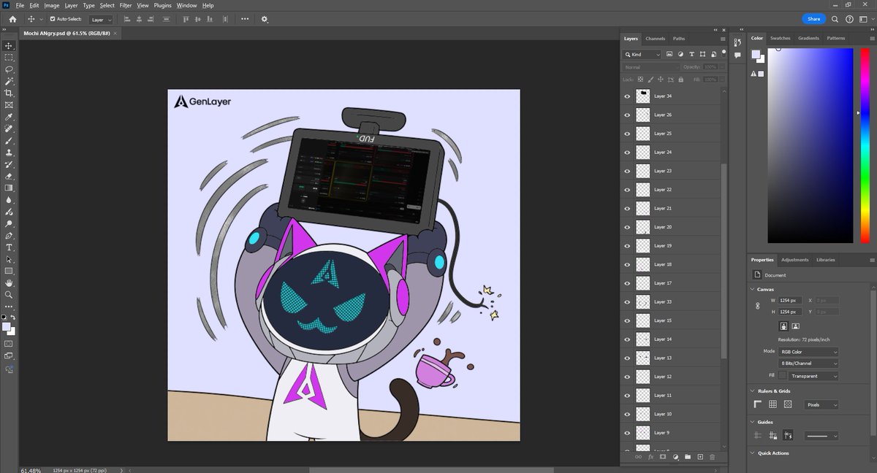Select the Lasso tool
The height and width of the screenshot is (473, 877).
pos(9,69)
